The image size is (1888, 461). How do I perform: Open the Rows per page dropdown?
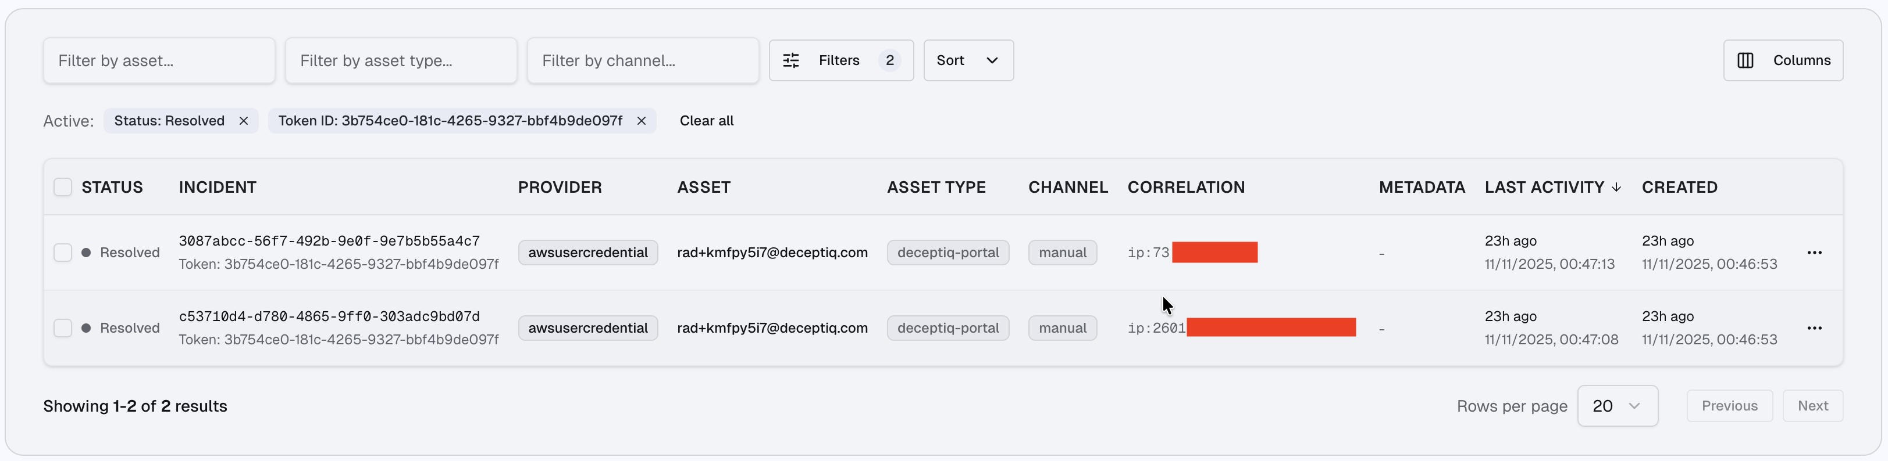click(1617, 406)
